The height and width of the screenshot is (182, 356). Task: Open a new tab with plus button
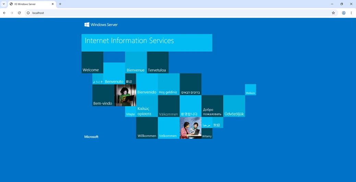click(x=60, y=4)
